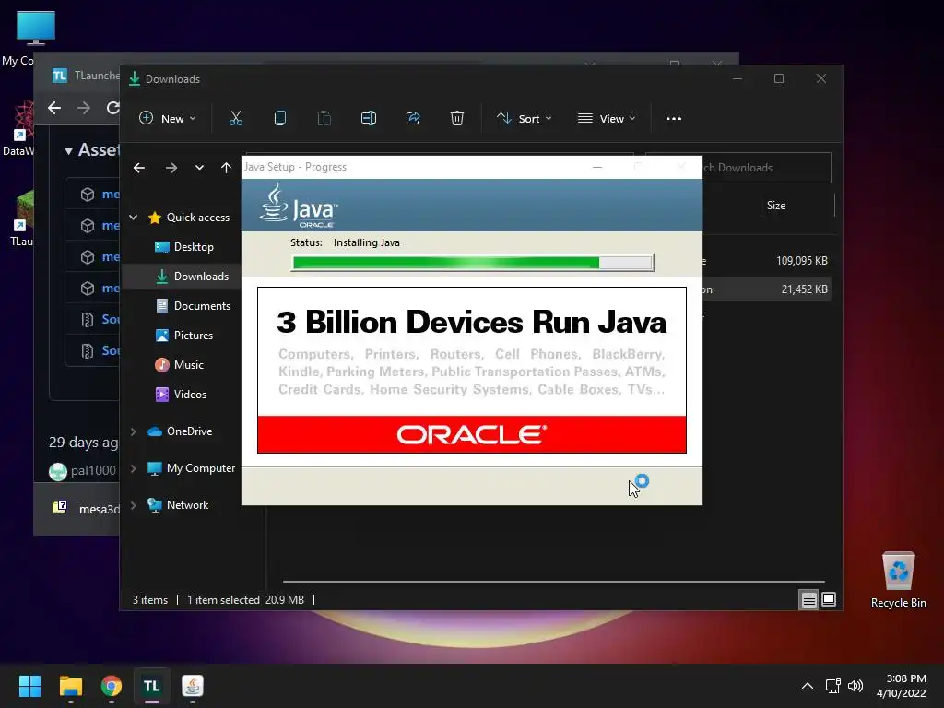944x708 pixels.
Task: Click the Java installer taskbar icon
Action: pyautogui.click(x=193, y=686)
